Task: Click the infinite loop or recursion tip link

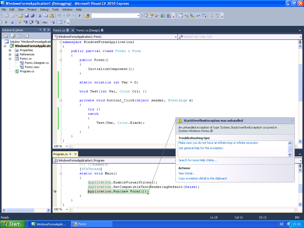Action: tap(218, 143)
